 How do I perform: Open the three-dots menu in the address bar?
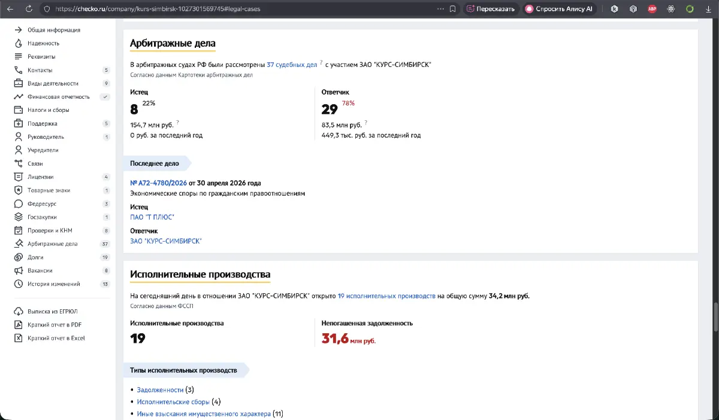tap(440, 9)
